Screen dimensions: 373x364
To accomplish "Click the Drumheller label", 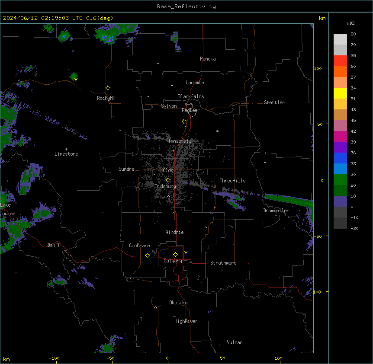I will (276, 211).
